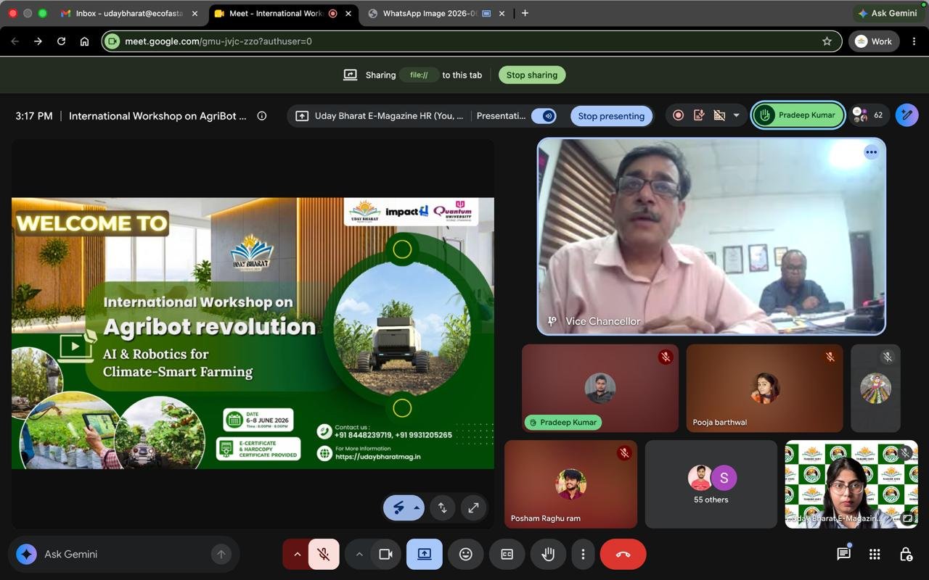Viewport: 929px width, 580px height.
Task: Open the participants list showing 62
Action: [x=869, y=115]
